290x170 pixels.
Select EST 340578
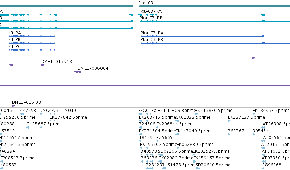(149, 151)
